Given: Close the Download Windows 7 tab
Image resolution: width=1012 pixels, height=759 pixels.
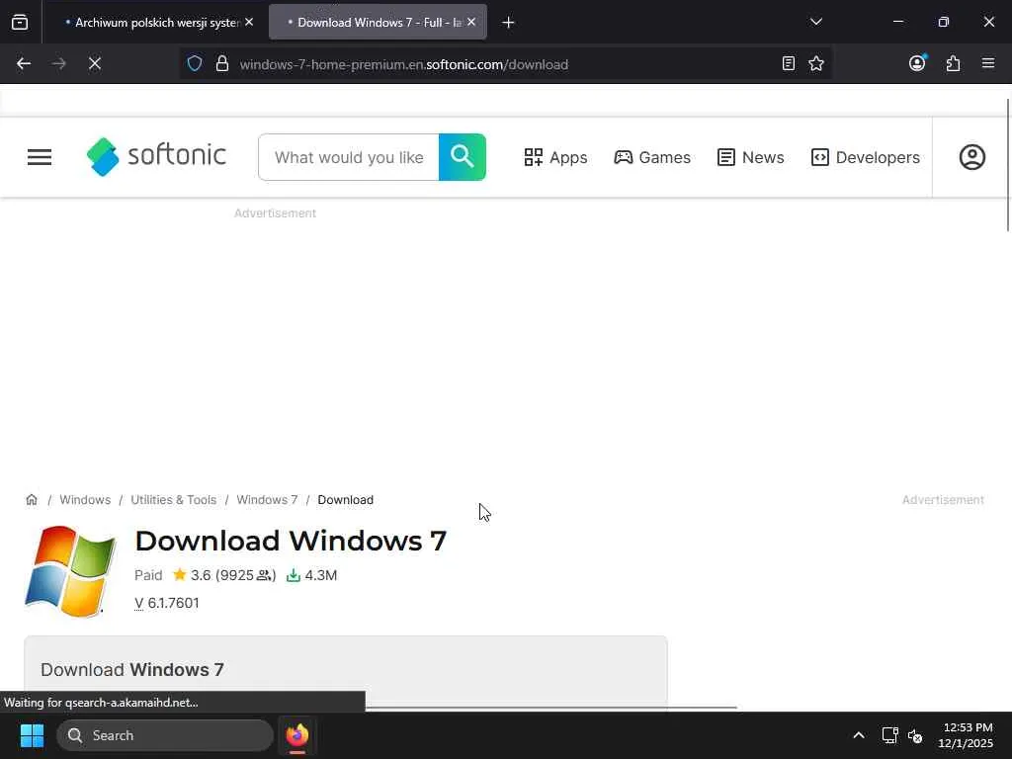Looking at the screenshot, I should tap(471, 22).
